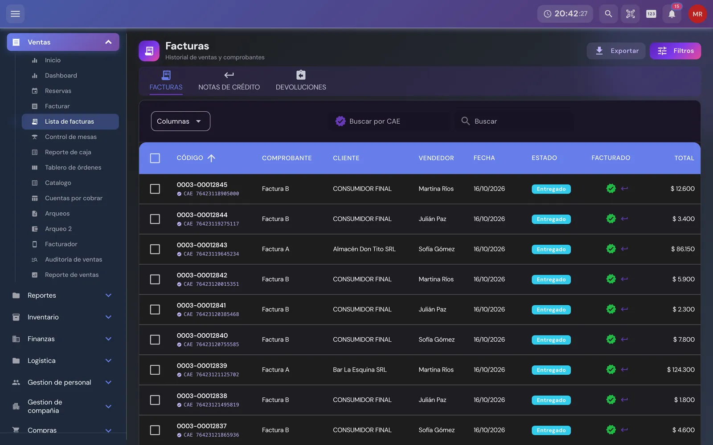Switch to the Devoluciones tab
Screen dimensions: 713x445
click(x=301, y=81)
